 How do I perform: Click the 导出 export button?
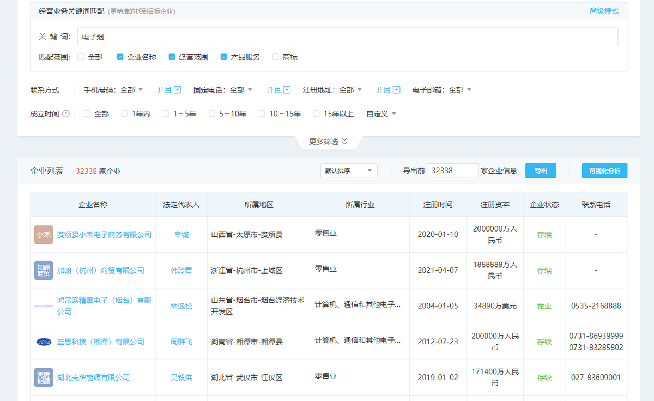tap(541, 171)
